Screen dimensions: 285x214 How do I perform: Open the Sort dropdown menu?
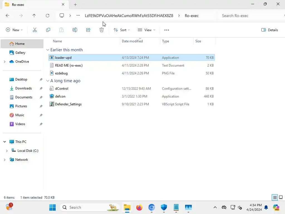tap(122, 30)
